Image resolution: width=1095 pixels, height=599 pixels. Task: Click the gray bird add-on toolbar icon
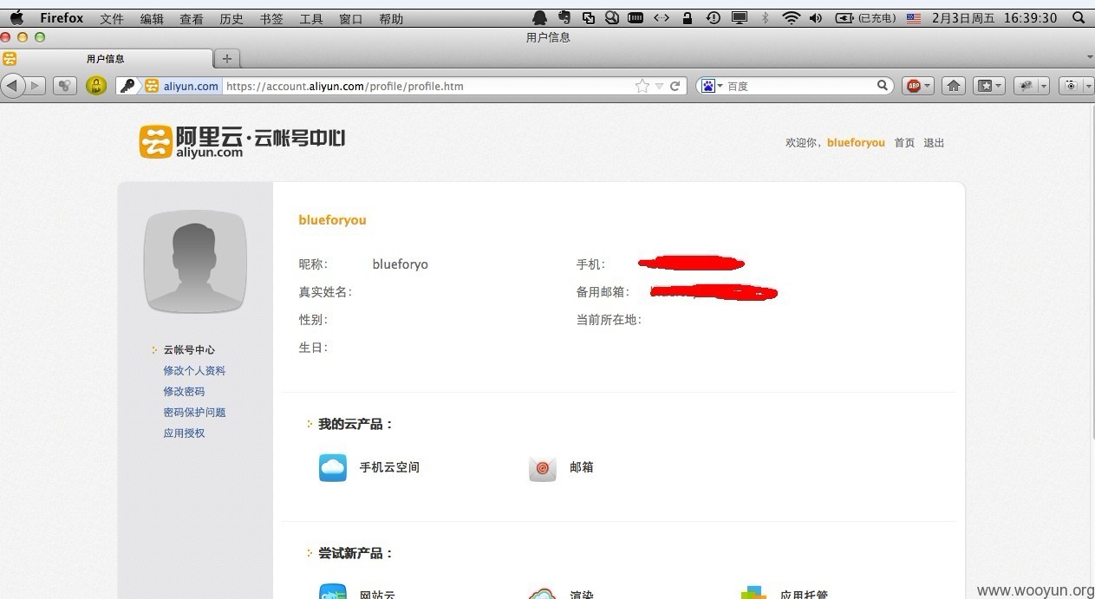pyautogui.click(x=1027, y=86)
